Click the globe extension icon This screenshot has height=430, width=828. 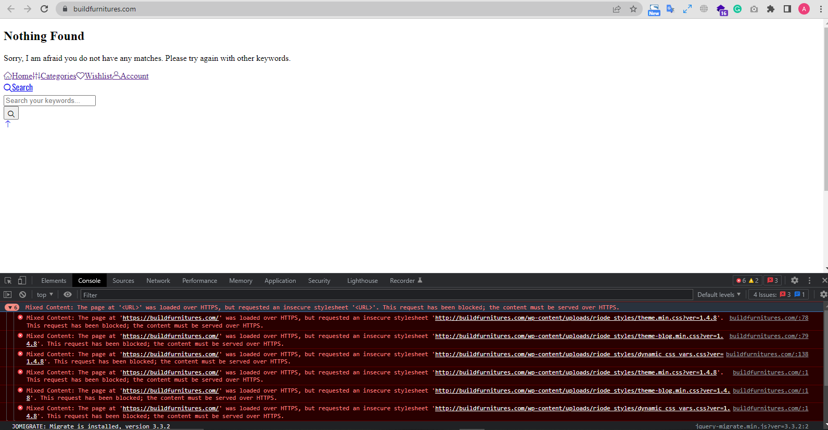pos(704,9)
